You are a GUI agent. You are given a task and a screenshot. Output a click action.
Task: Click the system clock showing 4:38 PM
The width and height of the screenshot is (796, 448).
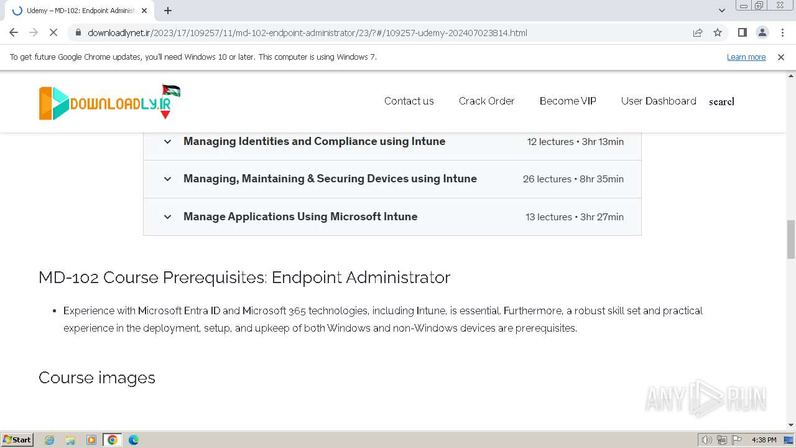[x=764, y=440]
